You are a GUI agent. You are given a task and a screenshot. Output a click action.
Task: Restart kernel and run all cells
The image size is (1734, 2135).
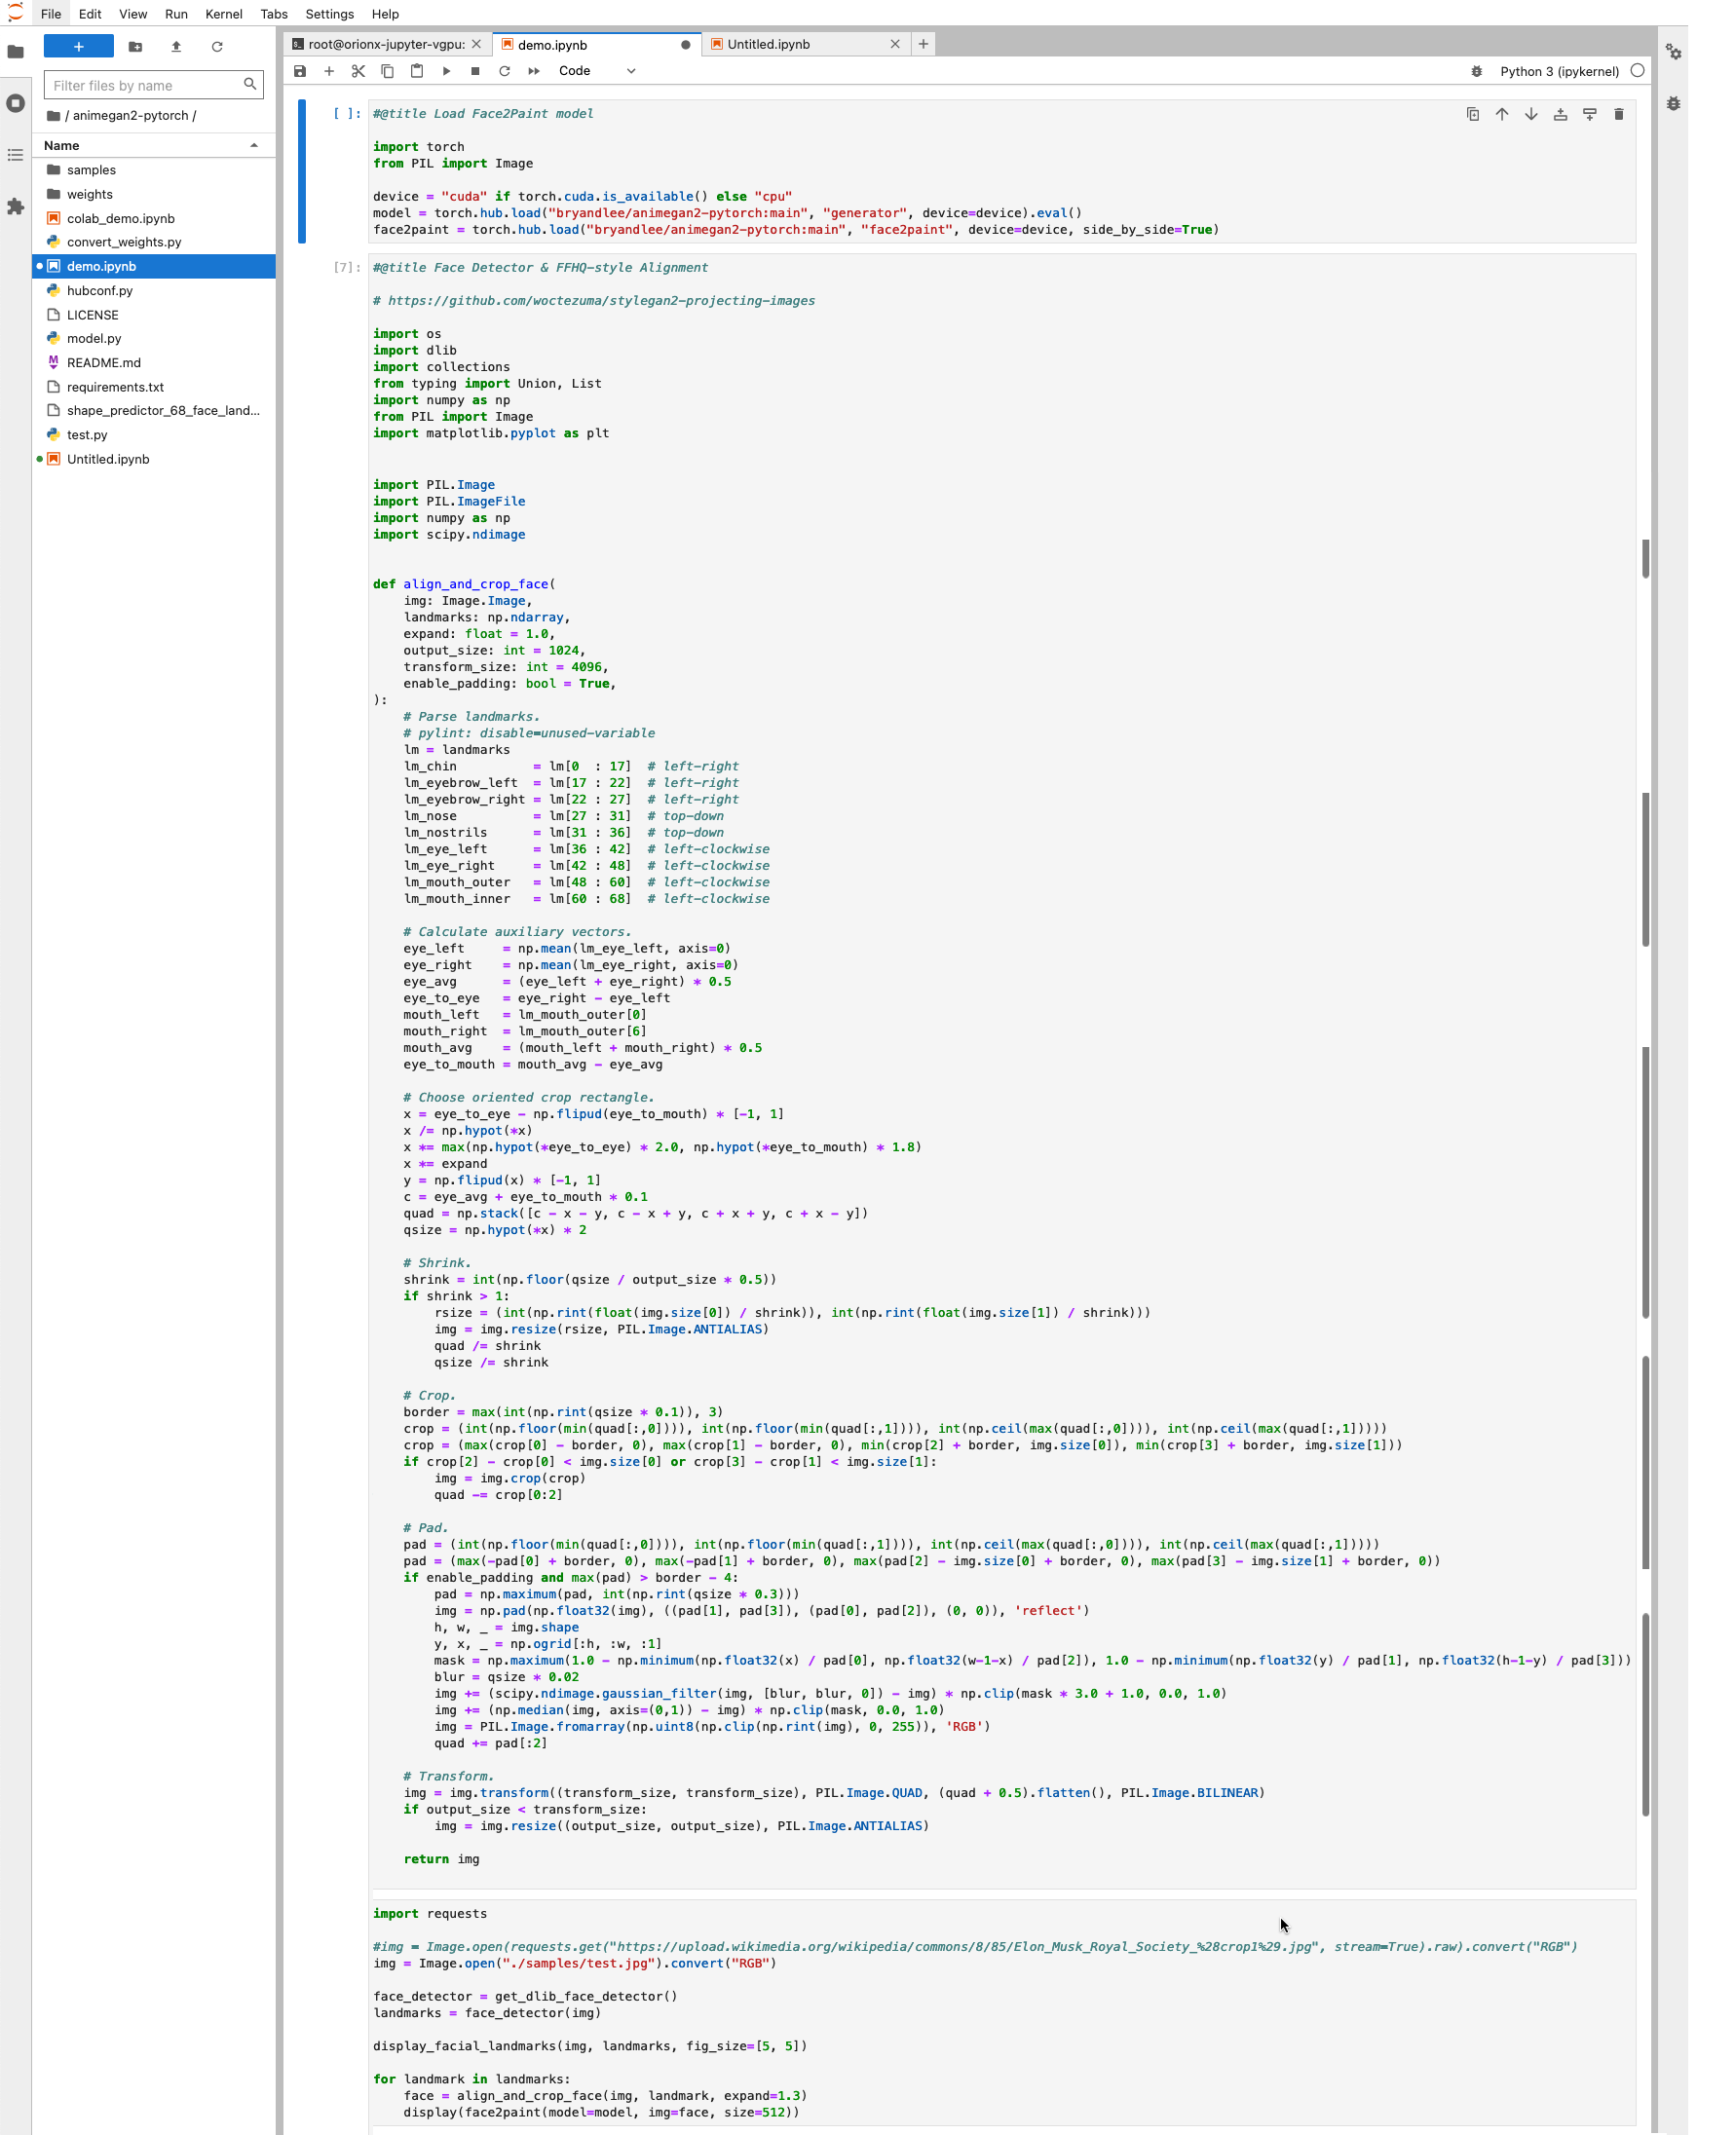534,71
